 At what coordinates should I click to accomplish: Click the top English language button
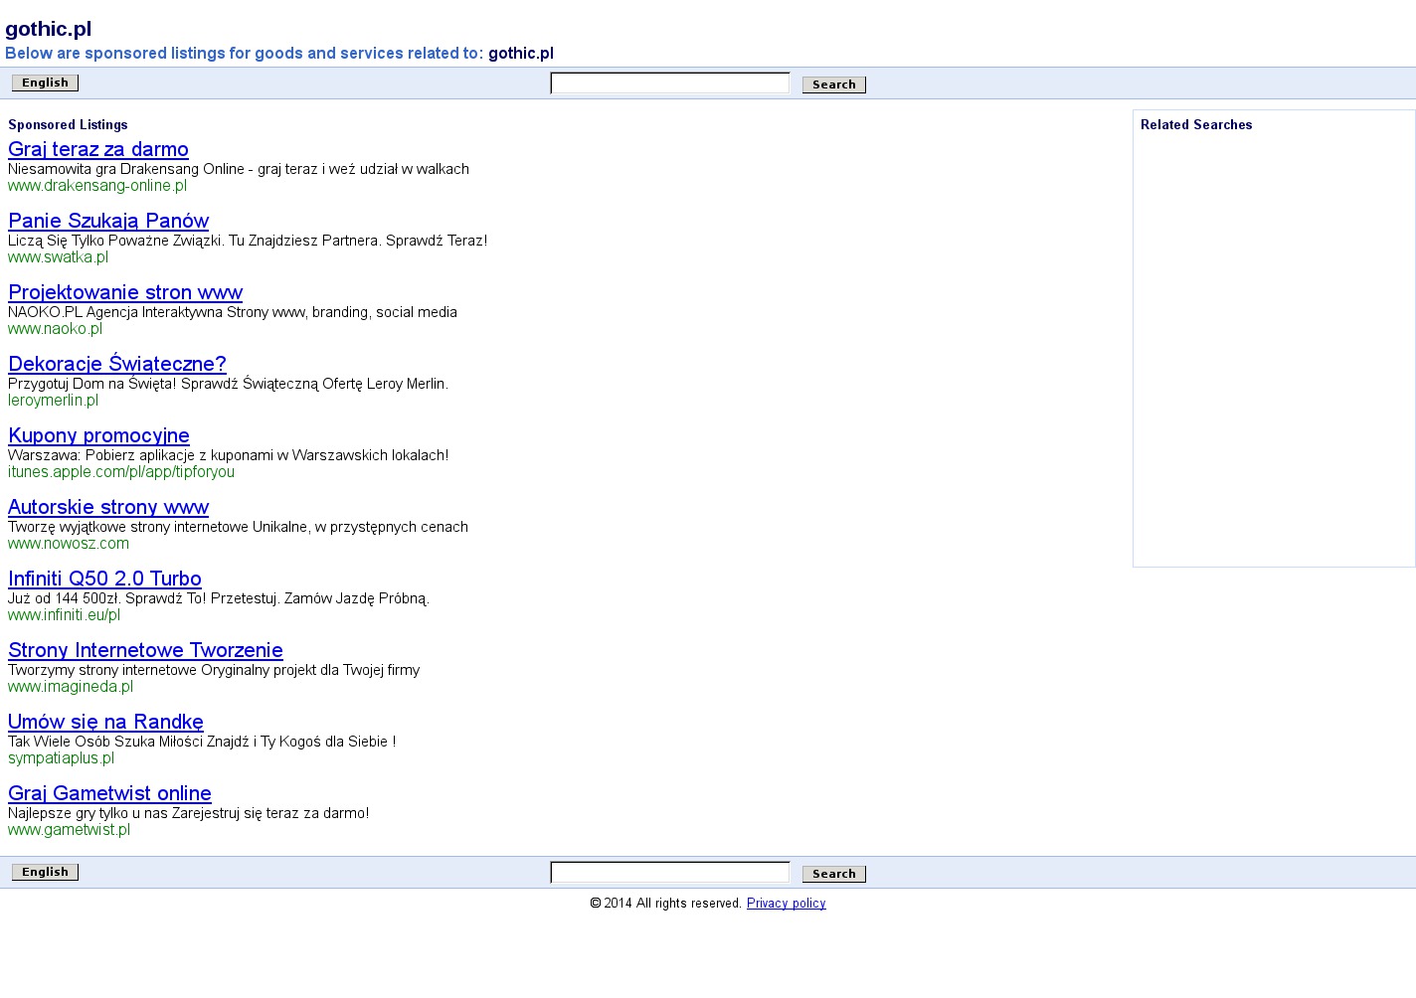[45, 83]
